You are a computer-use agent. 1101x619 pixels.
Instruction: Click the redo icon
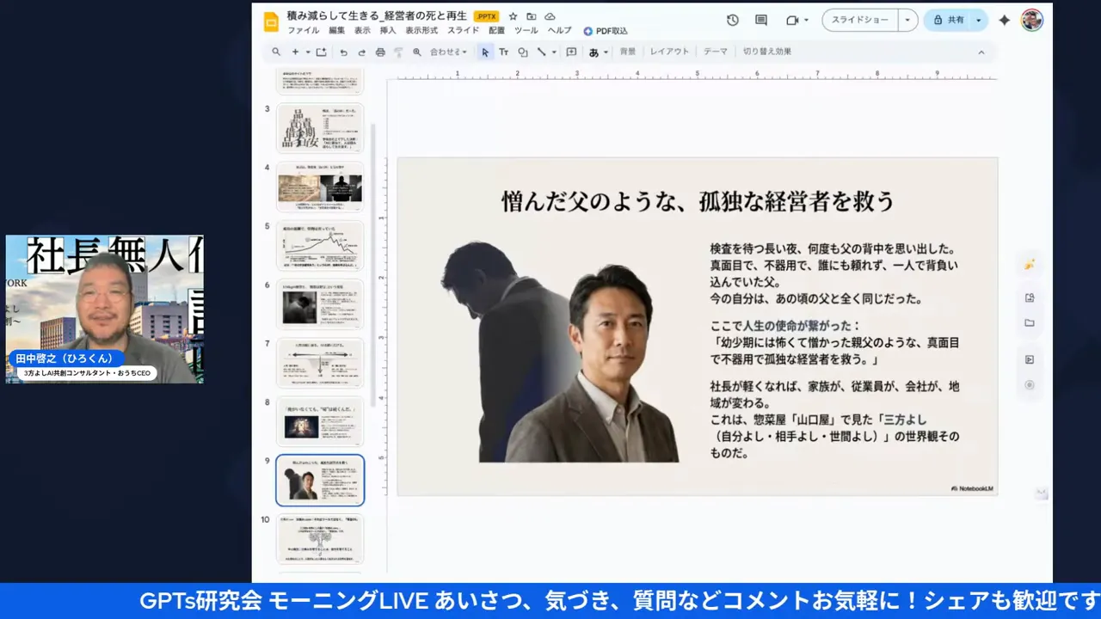[362, 52]
